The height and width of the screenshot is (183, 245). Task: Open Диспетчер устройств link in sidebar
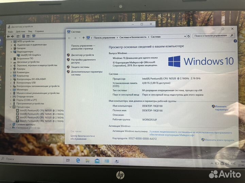tap(82, 55)
